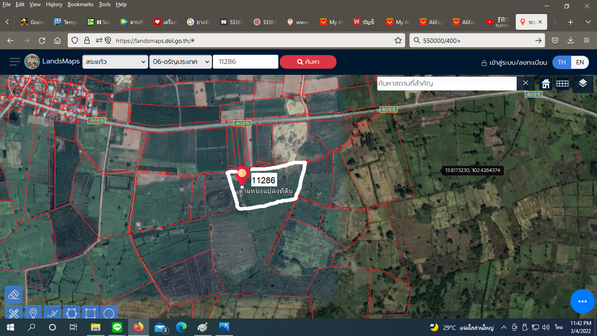The height and width of the screenshot is (336, 597).
Task: Open the map layers panel
Action: (x=583, y=83)
